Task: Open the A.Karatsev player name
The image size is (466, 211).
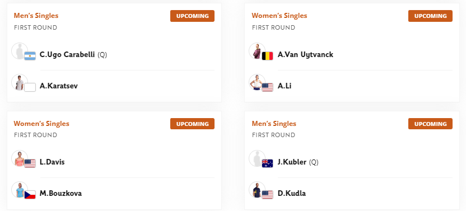Action: [x=59, y=86]
